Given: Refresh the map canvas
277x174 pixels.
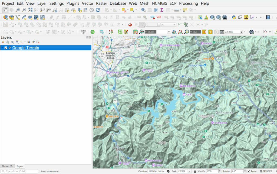Looking at the screenshot, I should pyautogui.click(x=98, y=10).
